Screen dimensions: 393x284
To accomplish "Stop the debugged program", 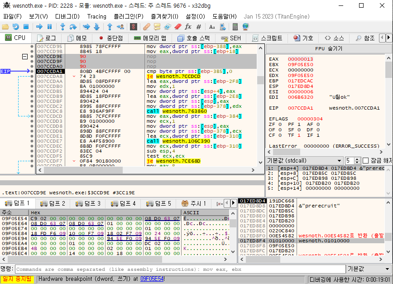I will pyautogui.click(x=26, y=27).
